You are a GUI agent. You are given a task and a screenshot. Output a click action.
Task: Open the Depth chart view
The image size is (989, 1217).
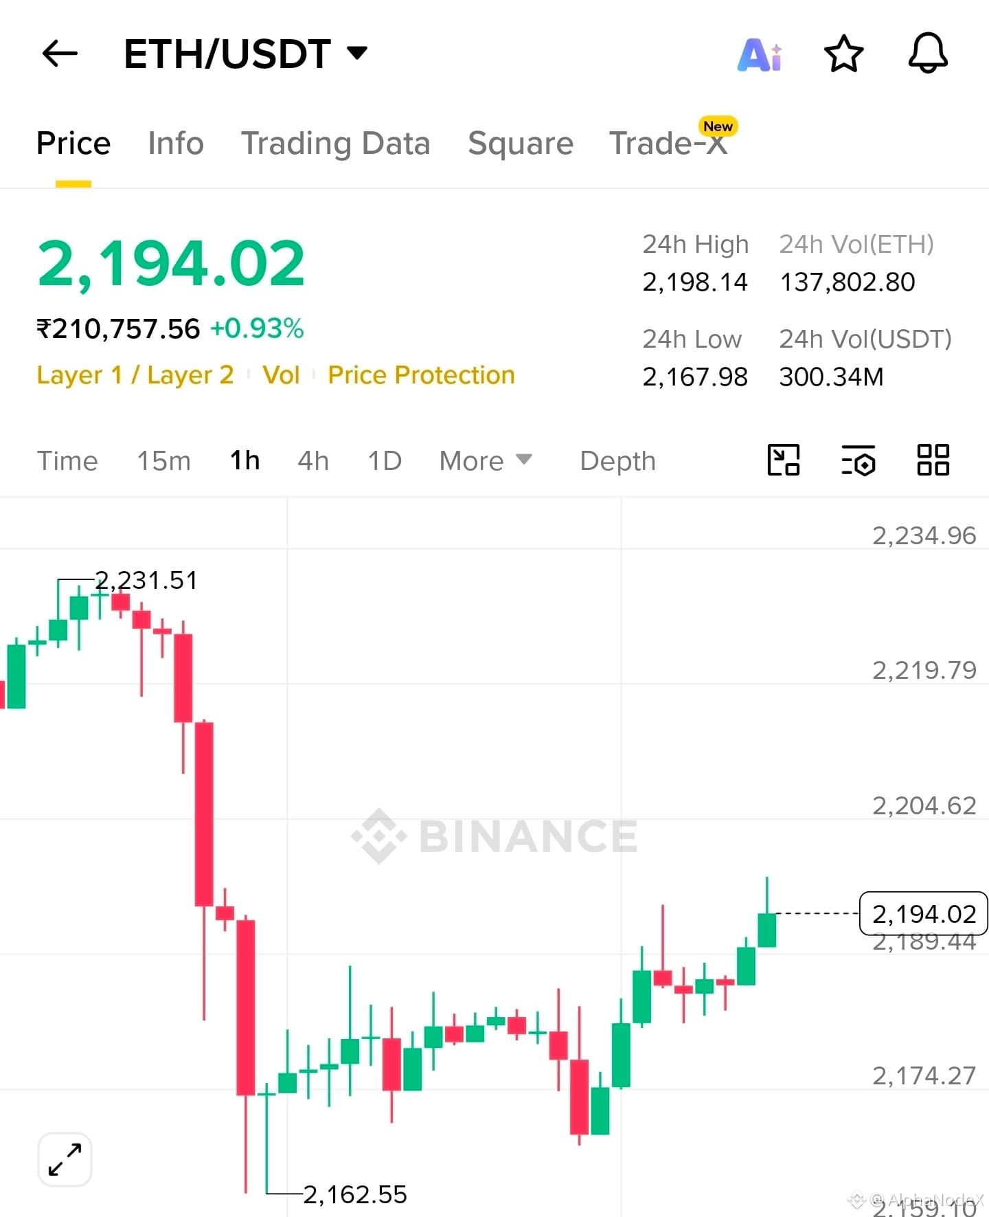point(618,461)
